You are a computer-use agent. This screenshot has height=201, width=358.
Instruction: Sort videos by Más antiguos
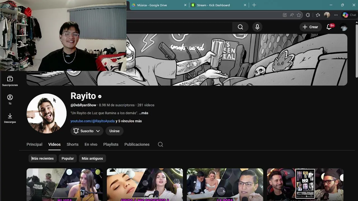pos(92,158)
